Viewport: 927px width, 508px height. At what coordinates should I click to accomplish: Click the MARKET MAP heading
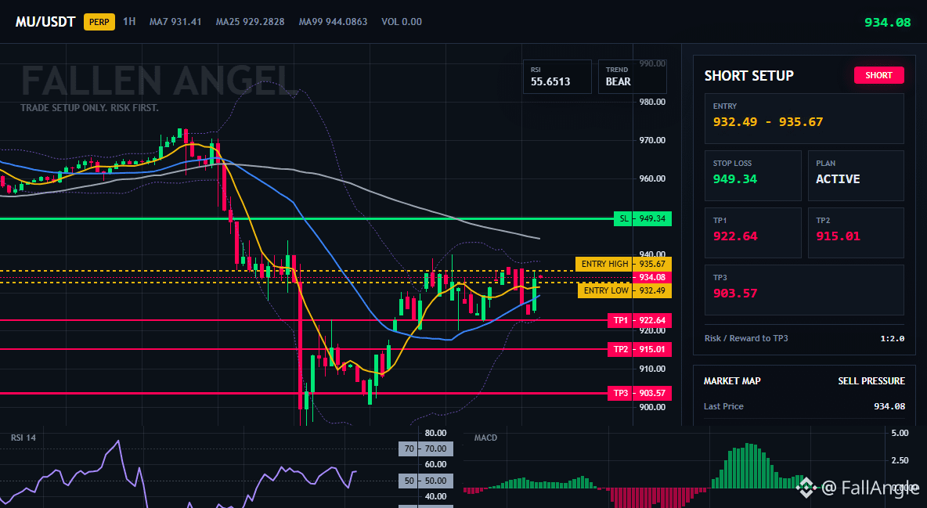pos(732,381)
